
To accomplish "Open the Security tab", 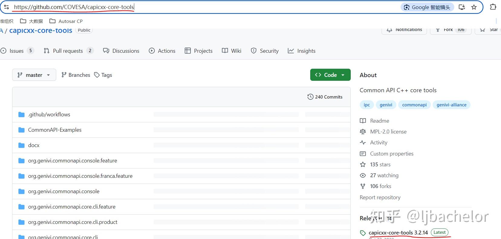I will click(x=265, y=51).
